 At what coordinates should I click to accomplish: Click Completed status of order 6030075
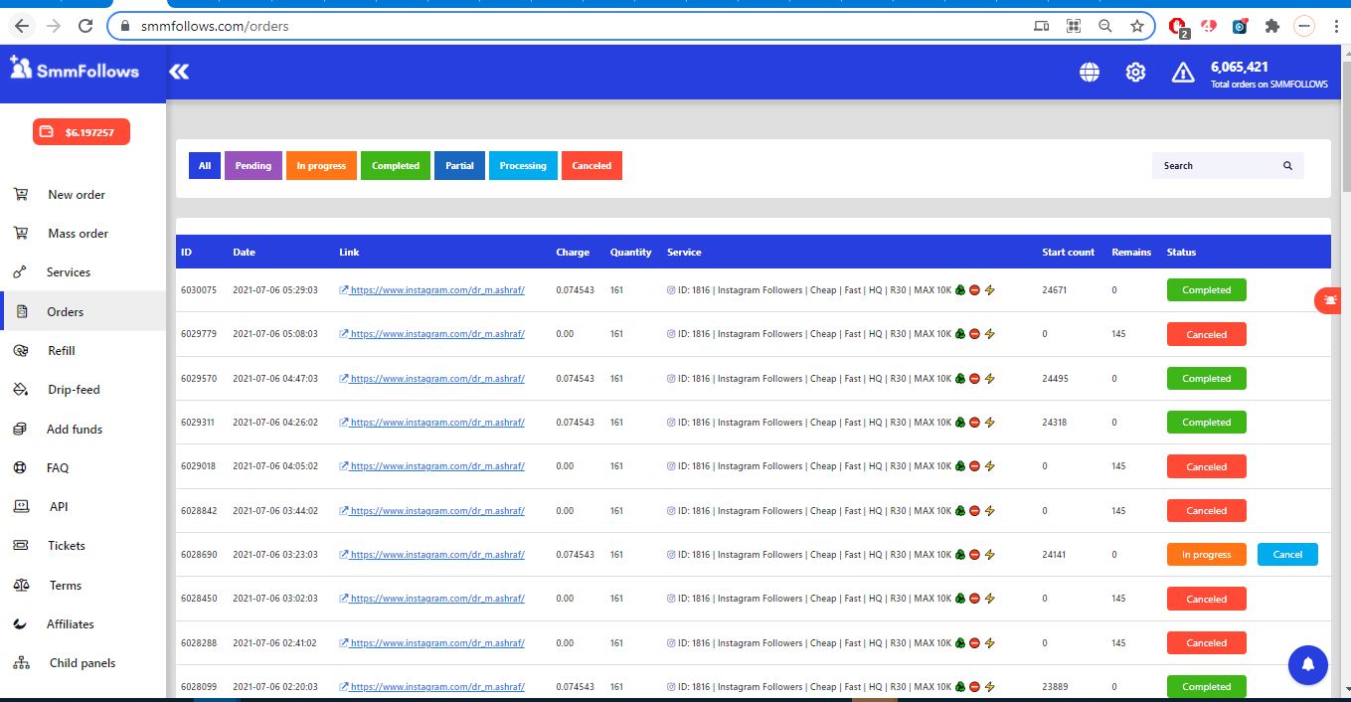[1207, 290]
